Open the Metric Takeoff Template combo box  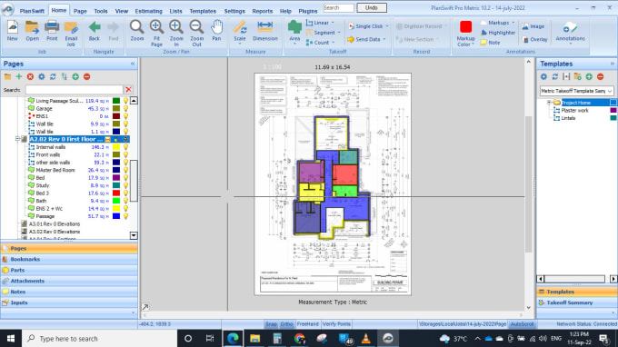coord(576,91)
